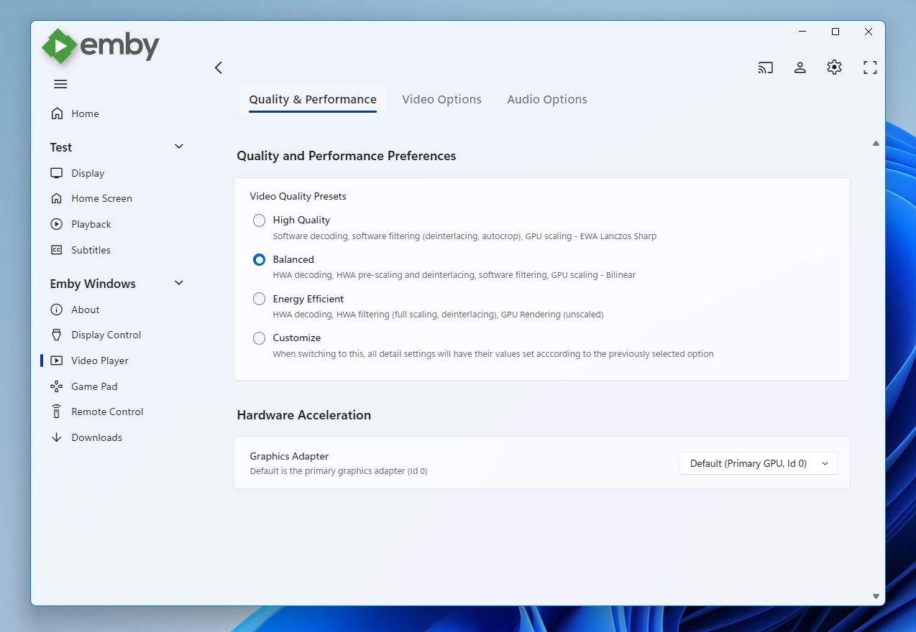
Task: Open the Video Player label in sidebar
Action: (x=100, y=361)
